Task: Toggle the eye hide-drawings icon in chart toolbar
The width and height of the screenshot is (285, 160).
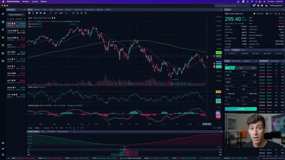Action: [81, 13]
